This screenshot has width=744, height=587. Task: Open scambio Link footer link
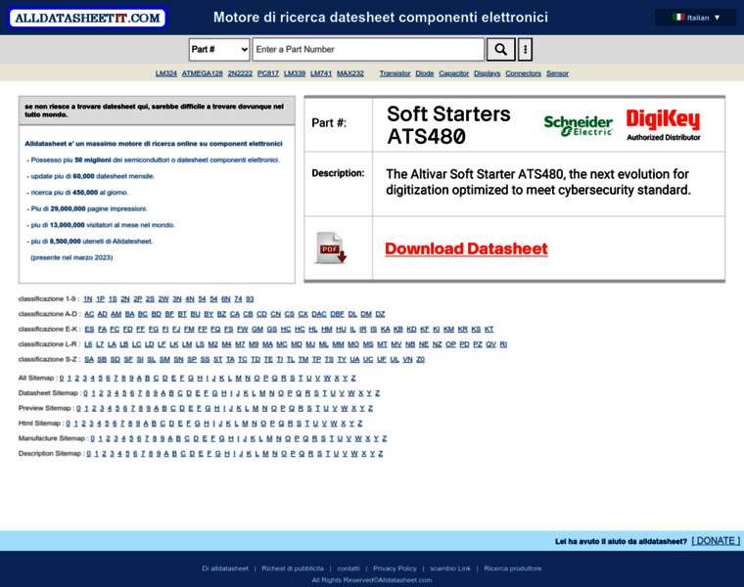tap(450, 568)
